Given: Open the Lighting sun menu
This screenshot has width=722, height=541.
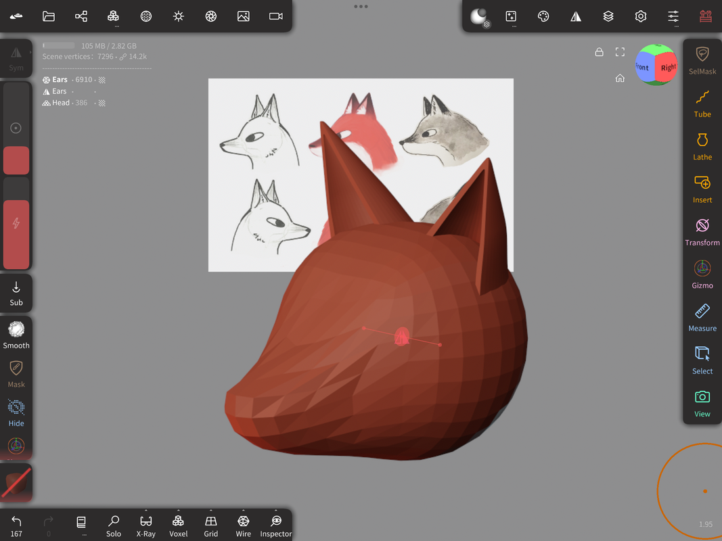Looking at the screenshot, I should pos(179,16).
